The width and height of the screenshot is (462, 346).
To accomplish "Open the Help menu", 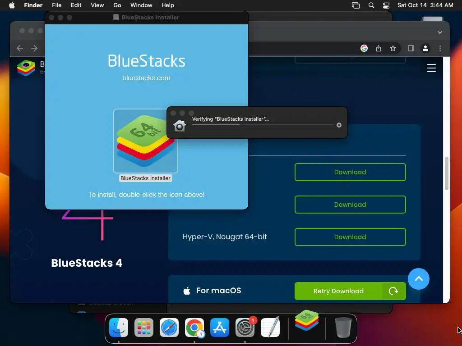I will (x=168, y=5).
